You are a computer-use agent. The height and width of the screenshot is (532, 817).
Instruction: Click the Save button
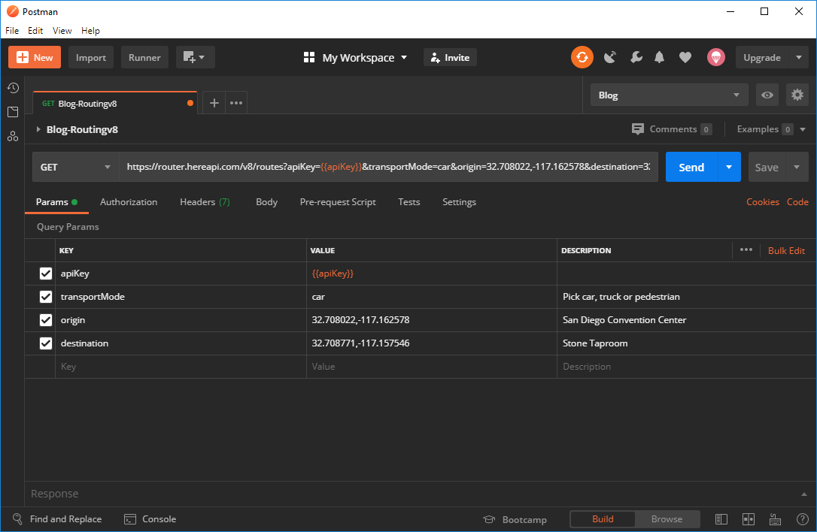767,167
